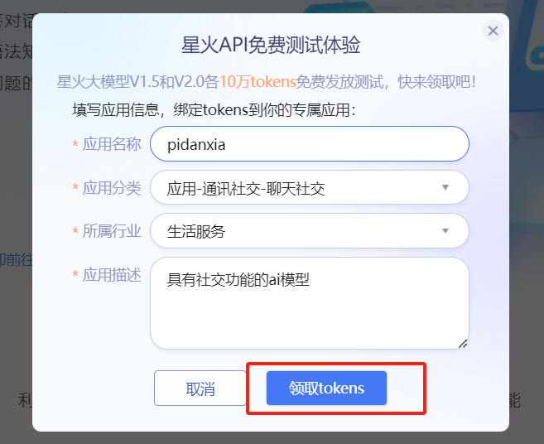The width and height of the screenshot is (544, 444).
Task: Close the 星火API dialog with the X icon
Action: 493,31
